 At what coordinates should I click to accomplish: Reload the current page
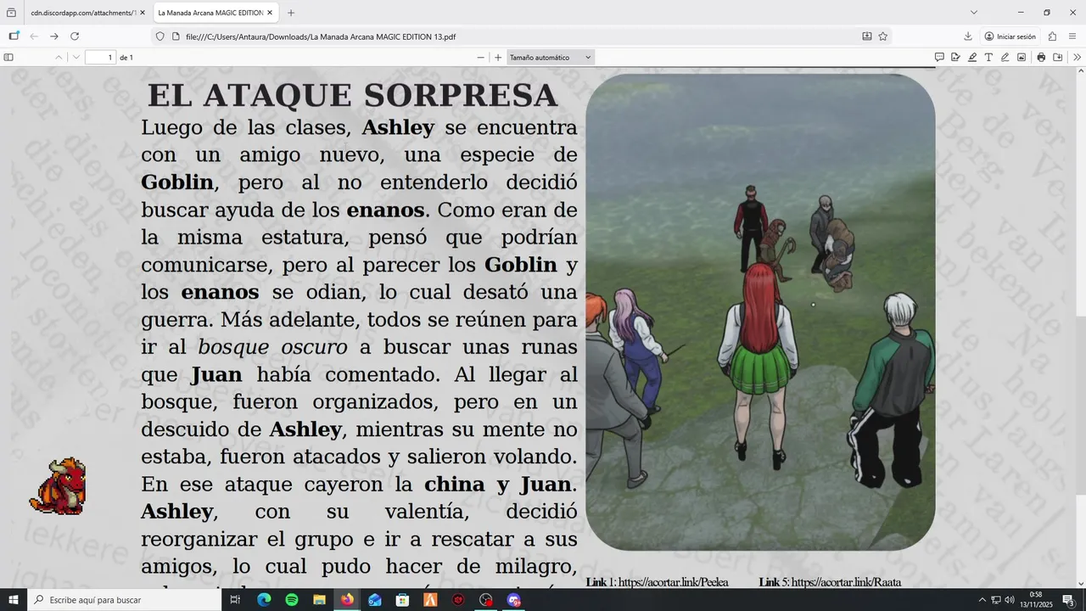(75, 36)
